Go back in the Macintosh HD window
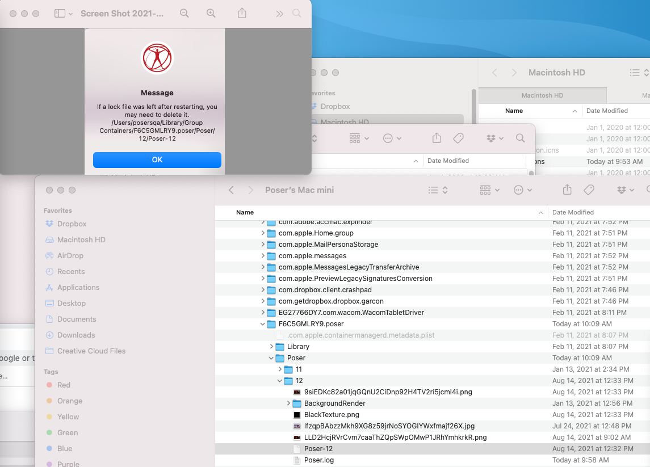The image size is (650, 467). (x=494, y=73)
